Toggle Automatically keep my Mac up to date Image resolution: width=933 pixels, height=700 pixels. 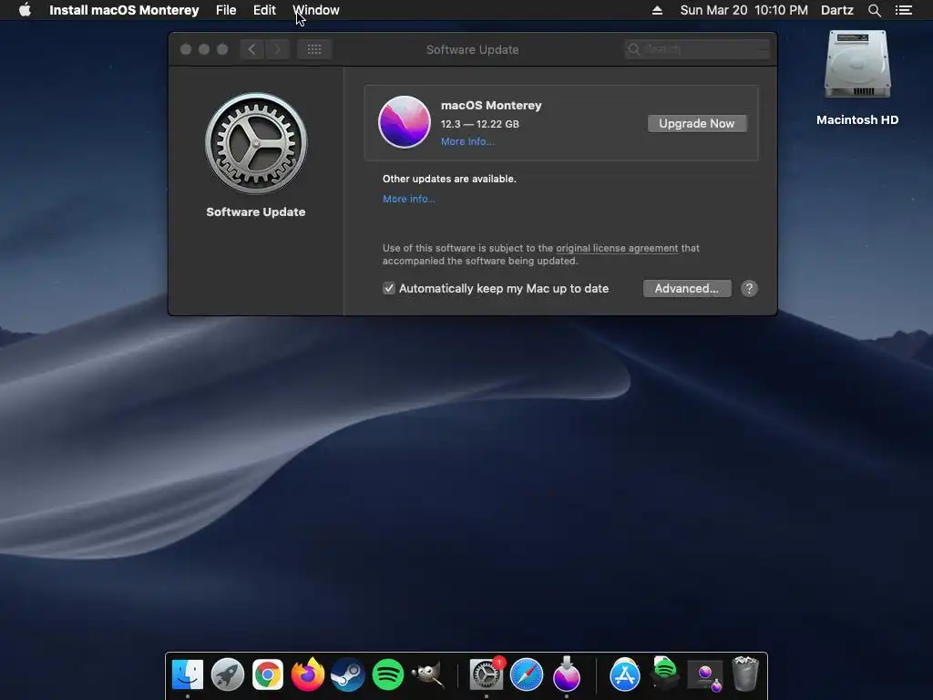coord(388,289)
